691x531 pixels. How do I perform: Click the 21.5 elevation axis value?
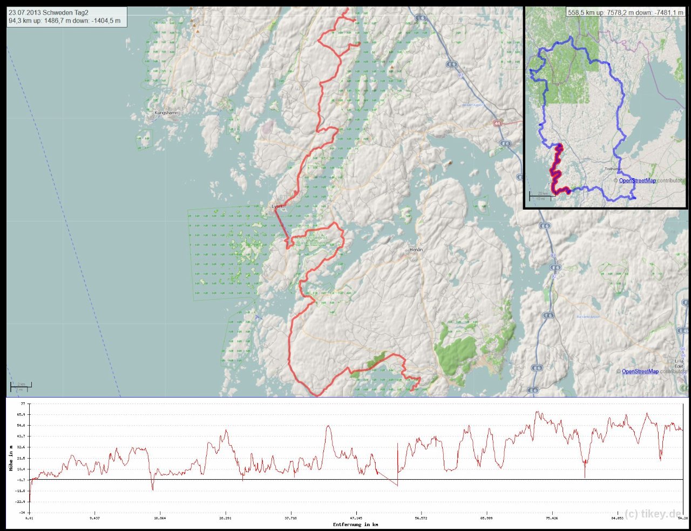coord(22,458)
